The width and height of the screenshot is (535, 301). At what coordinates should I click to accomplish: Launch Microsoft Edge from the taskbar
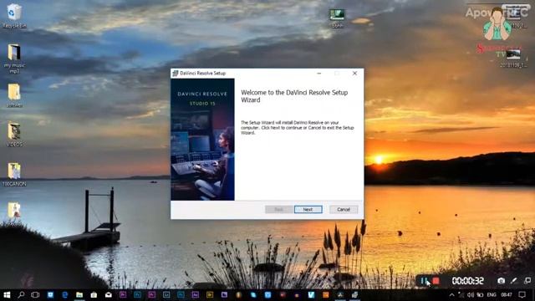click(64, 294)
